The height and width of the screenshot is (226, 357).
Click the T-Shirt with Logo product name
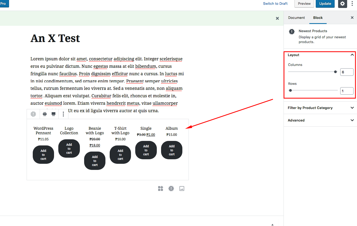(x=120, y=131)
